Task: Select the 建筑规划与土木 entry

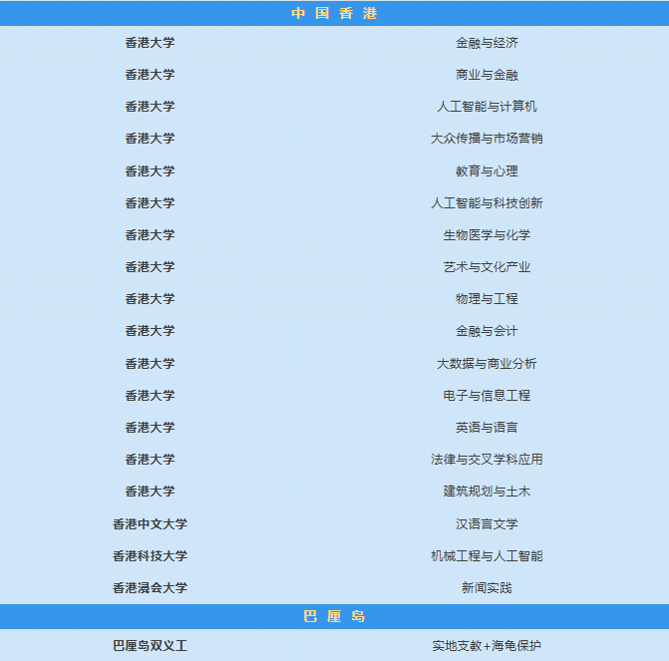Action: pyautogui.click(x=487, y=491)
